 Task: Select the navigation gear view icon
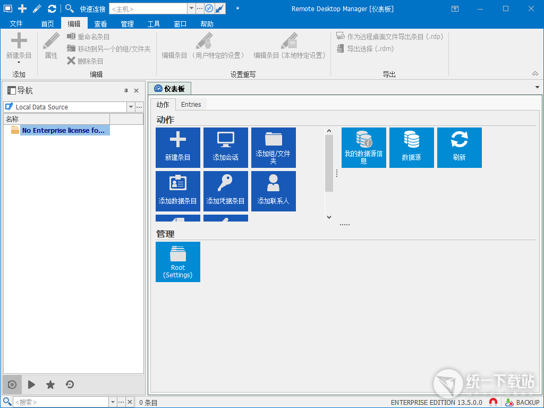pyautogui.click(x=12, y=385)
